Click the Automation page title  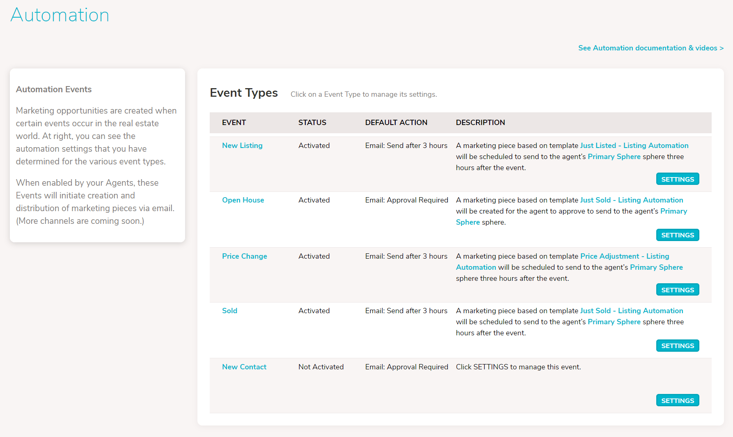[x=60, y=15]
